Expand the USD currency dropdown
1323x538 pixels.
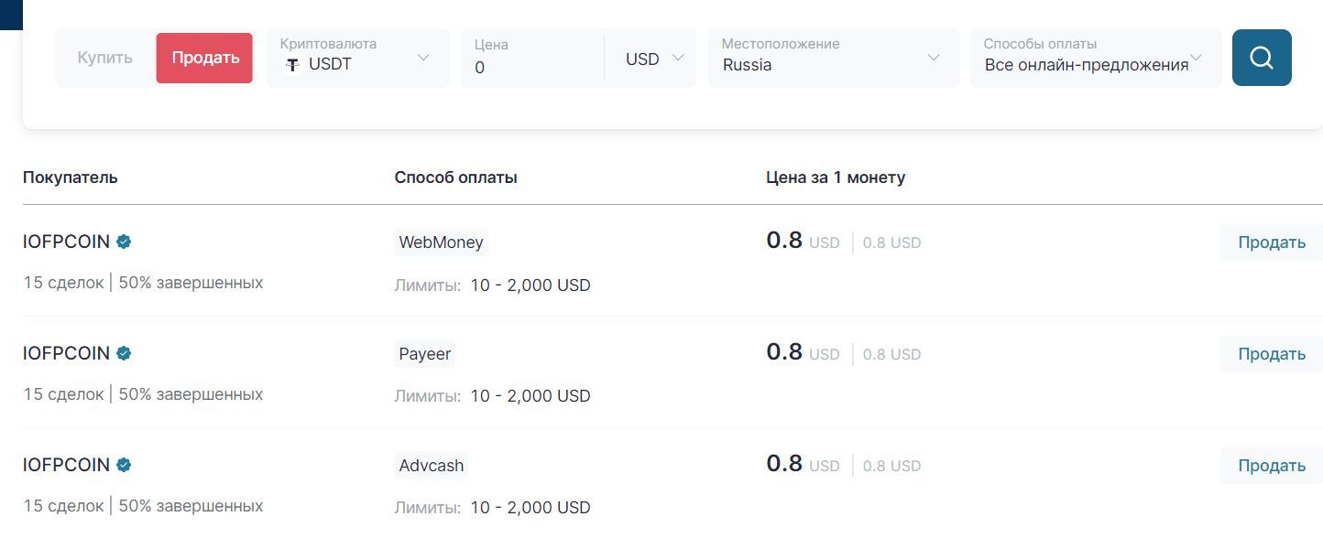pyautogui.click(x=653, y=59)
